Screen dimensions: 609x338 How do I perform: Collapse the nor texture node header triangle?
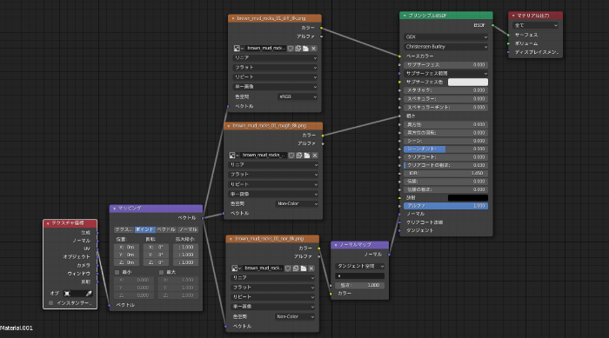231,239
